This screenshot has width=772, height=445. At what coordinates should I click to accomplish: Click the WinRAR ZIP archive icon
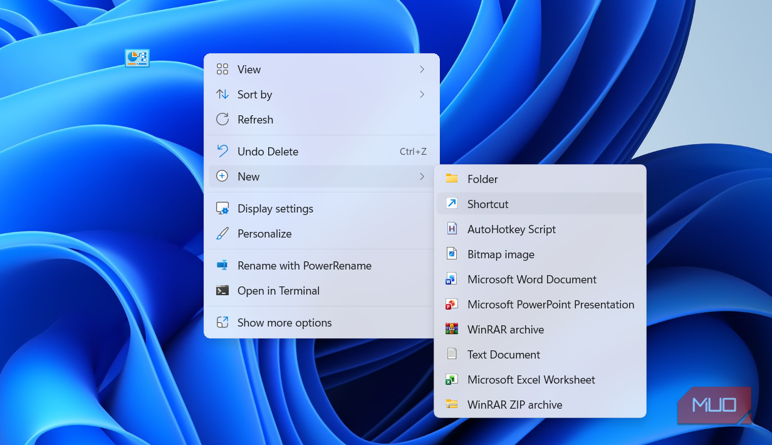coord(452,404)
